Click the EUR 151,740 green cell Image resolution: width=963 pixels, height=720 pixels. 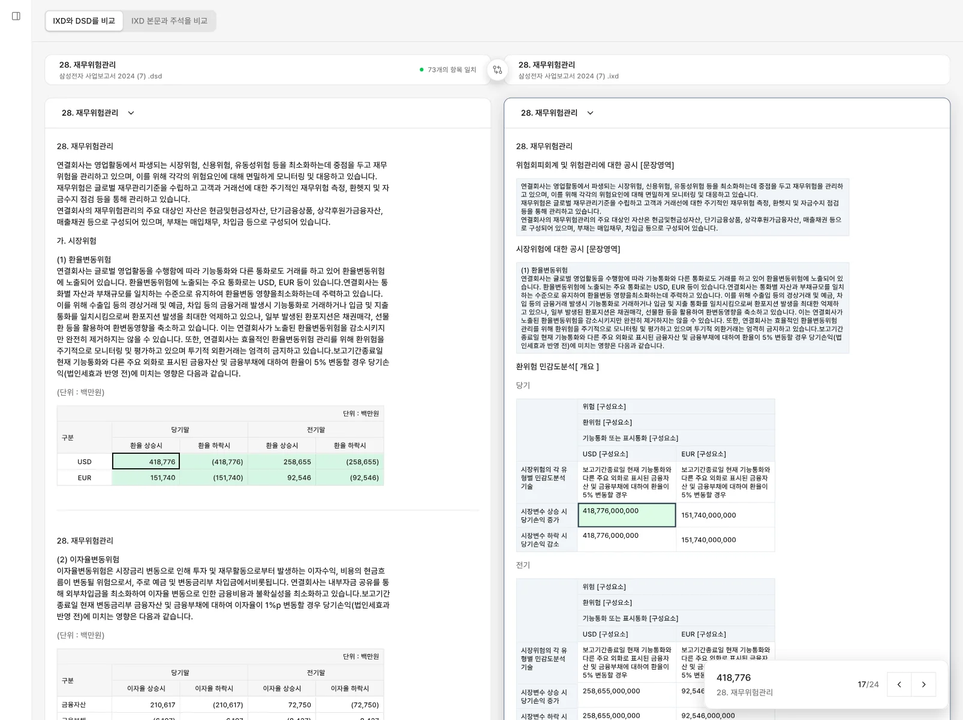tap(146, 478)
